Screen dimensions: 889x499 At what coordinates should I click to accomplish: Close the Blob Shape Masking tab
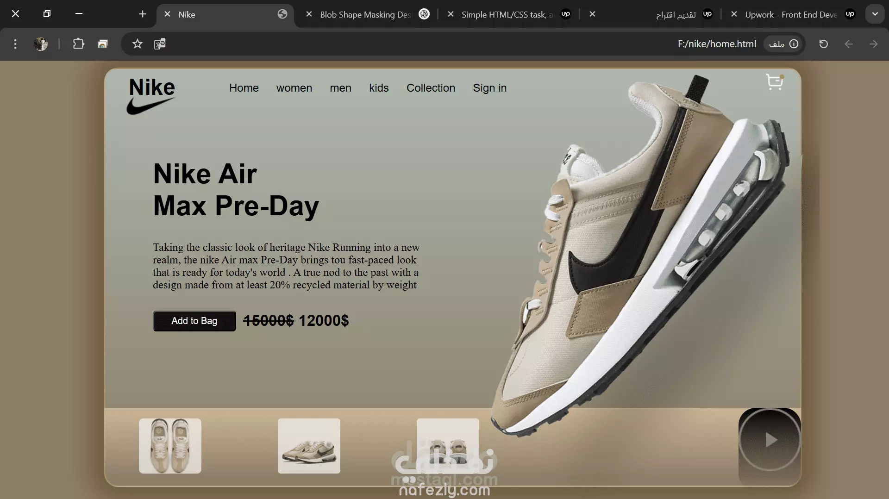(x=309, y=14)
